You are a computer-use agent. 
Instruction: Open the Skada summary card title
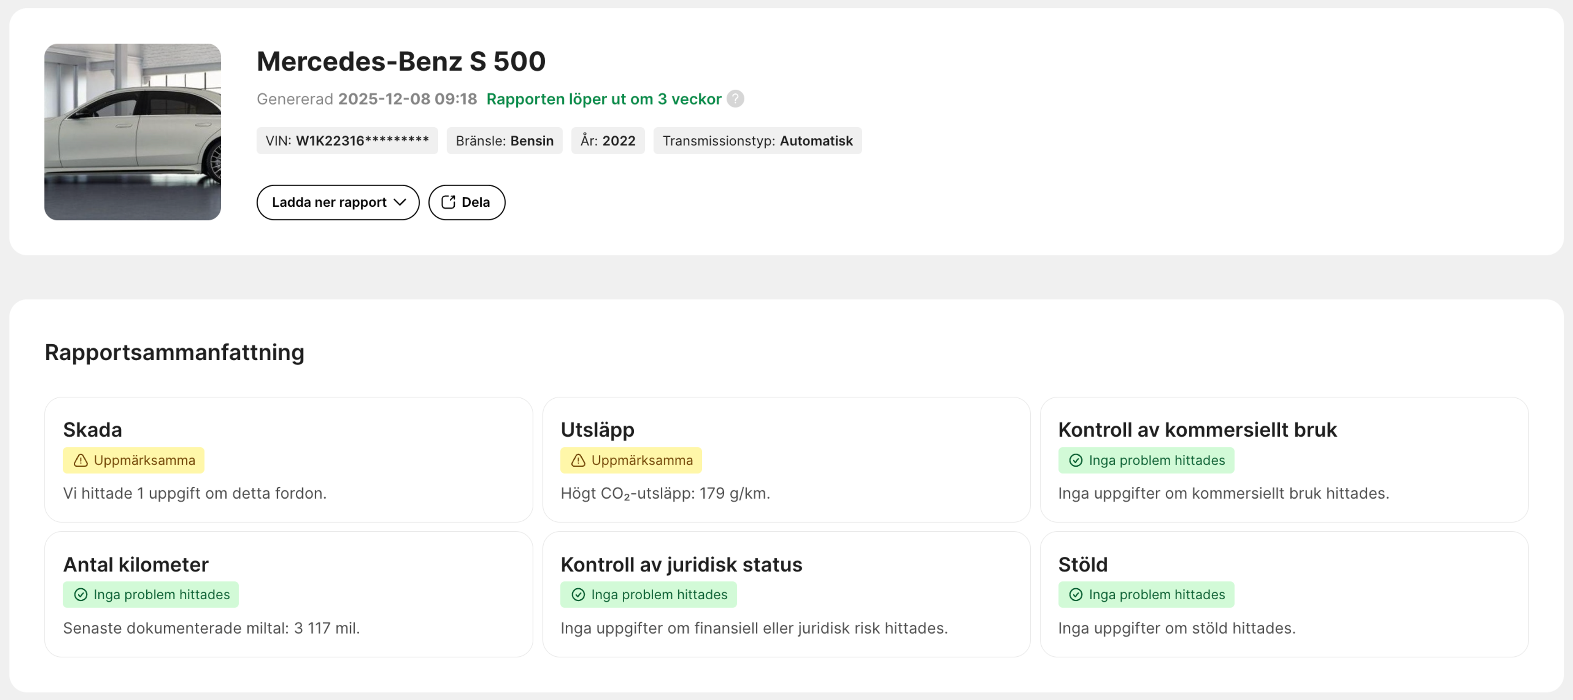(x=93, y=430)
